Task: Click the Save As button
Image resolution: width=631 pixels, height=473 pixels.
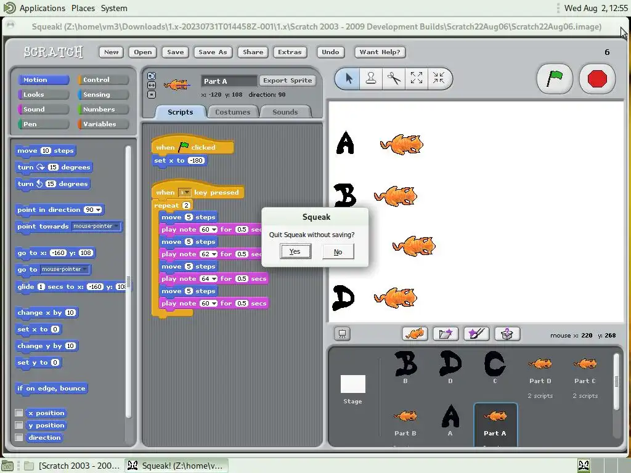Action: point(213,52)
